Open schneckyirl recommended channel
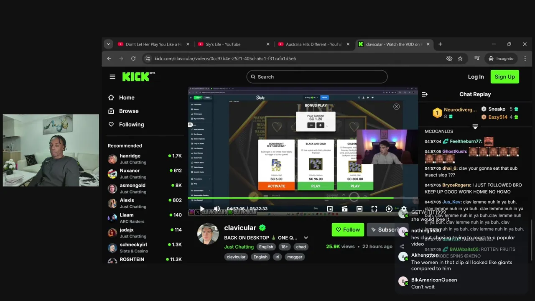Image resolution: width=535 pixels, height=301 pixels. [x=145, y=248]
